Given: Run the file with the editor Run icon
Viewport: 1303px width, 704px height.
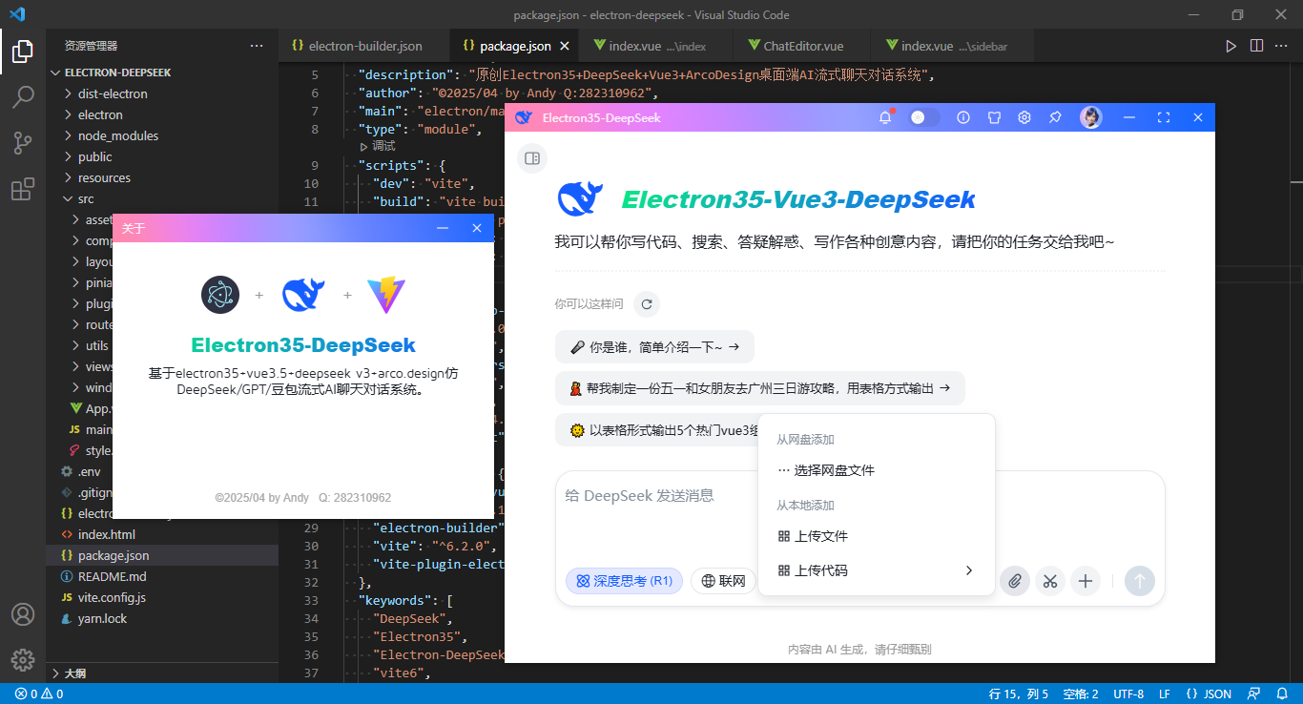Looking at the screenshot, I should [x=1231, y=46].
